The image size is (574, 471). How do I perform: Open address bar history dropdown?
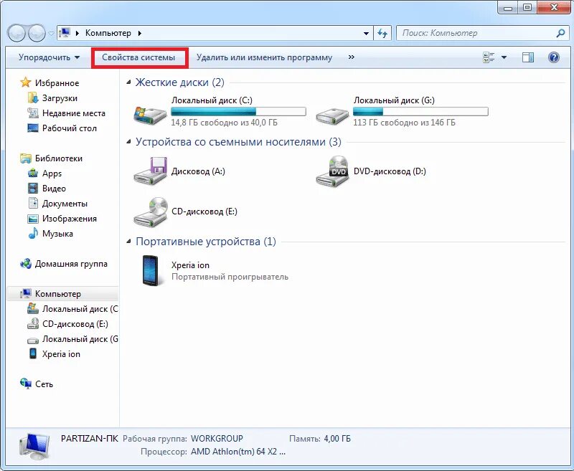point(366,33)
